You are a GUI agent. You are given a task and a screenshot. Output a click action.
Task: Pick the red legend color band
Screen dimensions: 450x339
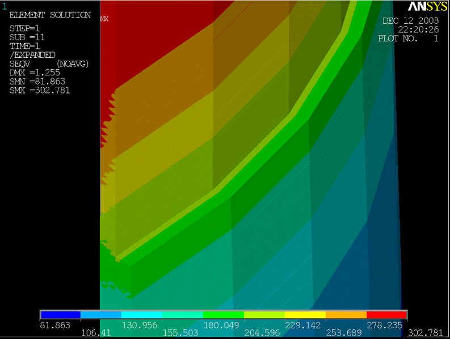coord(386,314)
